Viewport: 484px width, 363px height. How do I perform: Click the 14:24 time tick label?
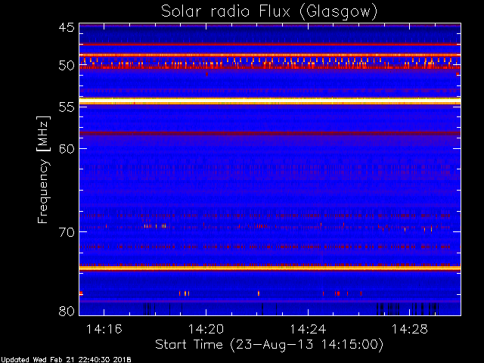coord(308,329)
